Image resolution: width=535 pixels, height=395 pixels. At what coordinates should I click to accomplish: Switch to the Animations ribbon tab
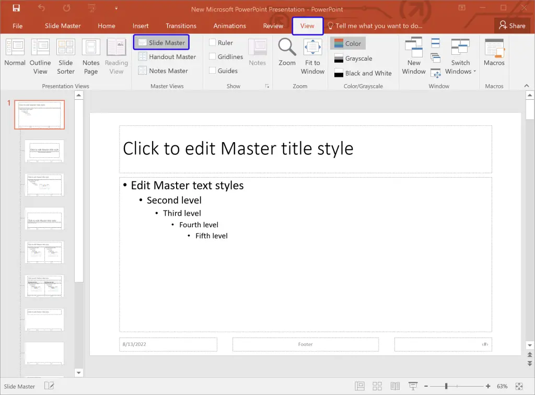[x=229, y=26]
